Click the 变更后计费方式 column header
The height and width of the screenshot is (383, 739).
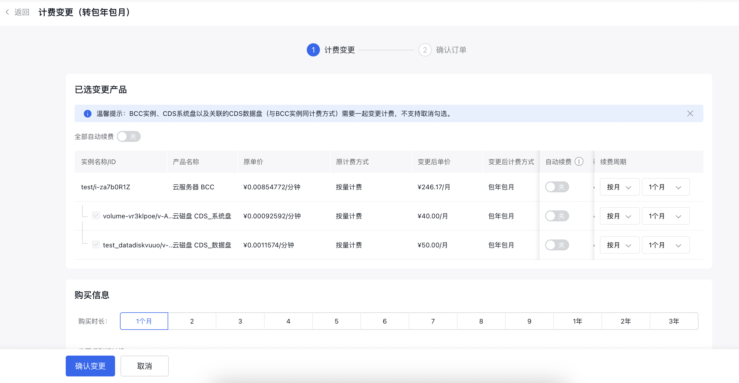pos(511,162)
